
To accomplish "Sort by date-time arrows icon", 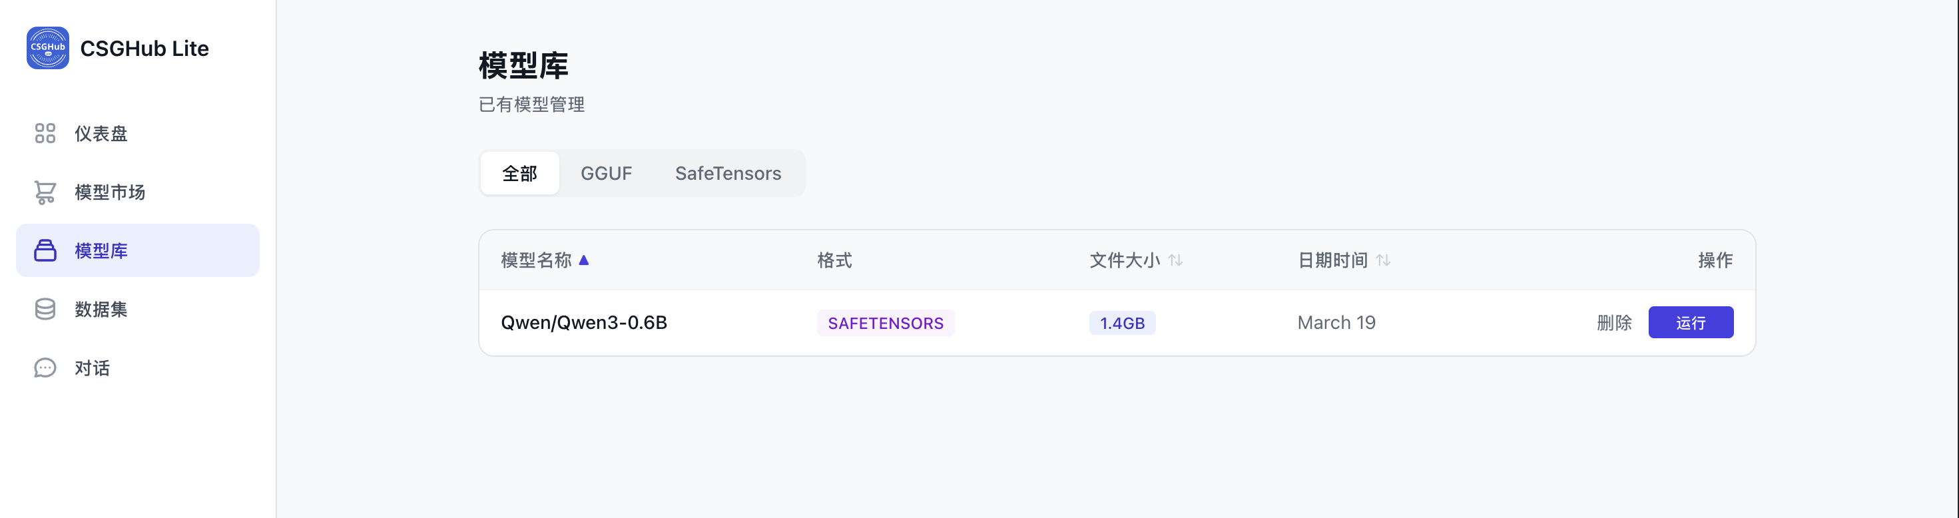I will [x=1383, y=260].
